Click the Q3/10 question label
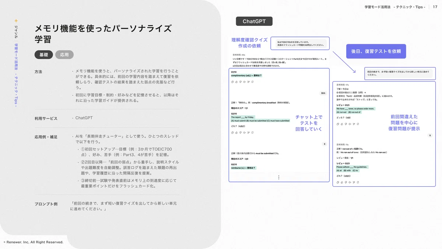This screenshot has width=442, height=249. coord(234,164)
